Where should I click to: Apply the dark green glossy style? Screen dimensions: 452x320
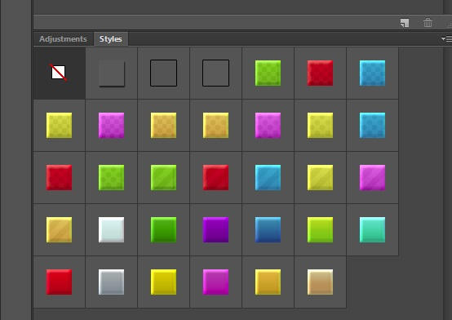tap(163, 229)
